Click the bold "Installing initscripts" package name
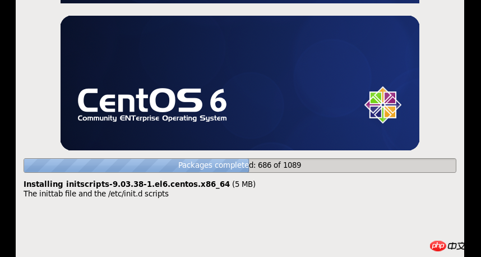The width and height of the screenshot is (481, 257). click(127, 184)
